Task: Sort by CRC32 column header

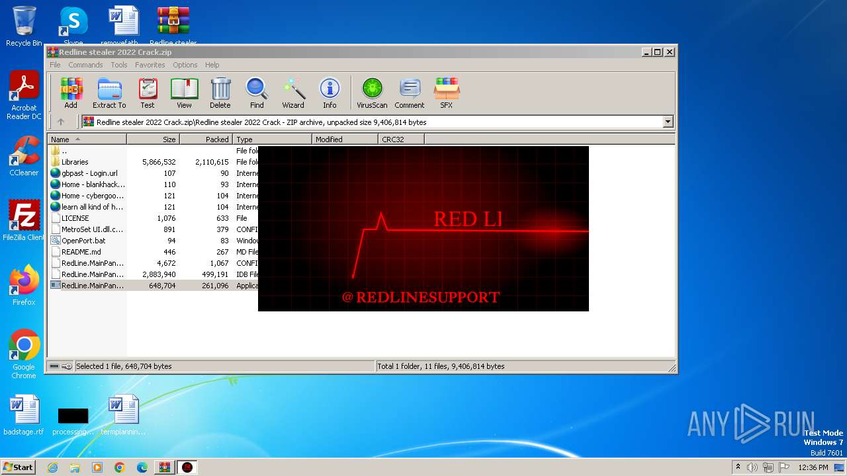Action: pos(401,139)
